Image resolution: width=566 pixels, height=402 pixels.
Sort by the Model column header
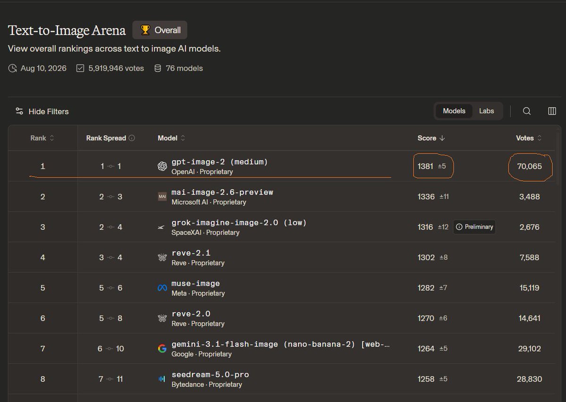pyautogui.click(x=171, y=138)
